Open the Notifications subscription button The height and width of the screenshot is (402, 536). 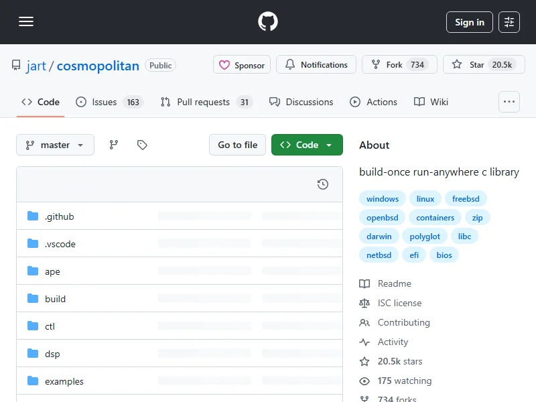[316, 65]
